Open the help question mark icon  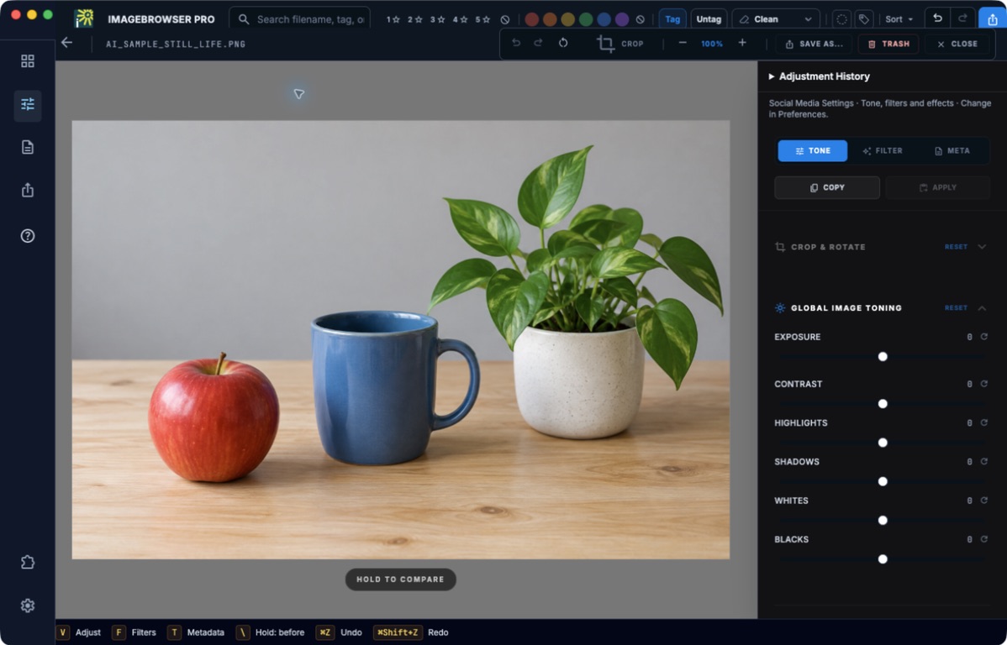(x=28, y=235)
